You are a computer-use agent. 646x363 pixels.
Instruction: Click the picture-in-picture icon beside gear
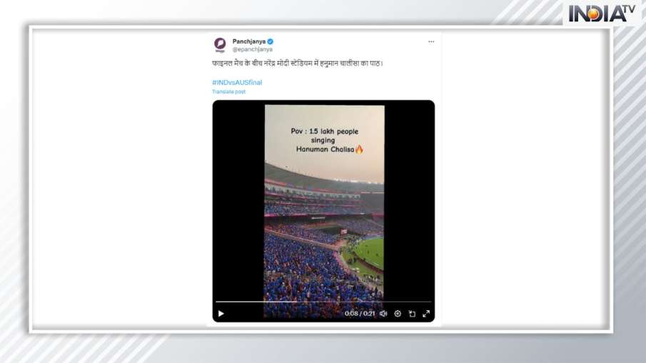[x=412, y=314]
